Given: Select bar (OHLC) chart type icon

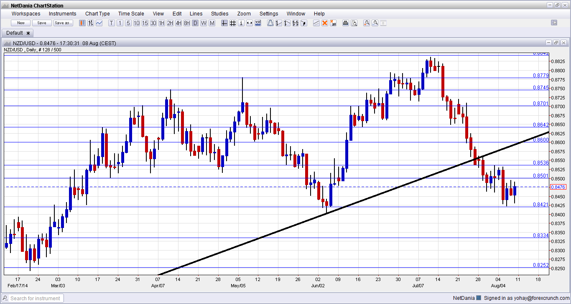Looking at the screenshot, I should (90, 23).
